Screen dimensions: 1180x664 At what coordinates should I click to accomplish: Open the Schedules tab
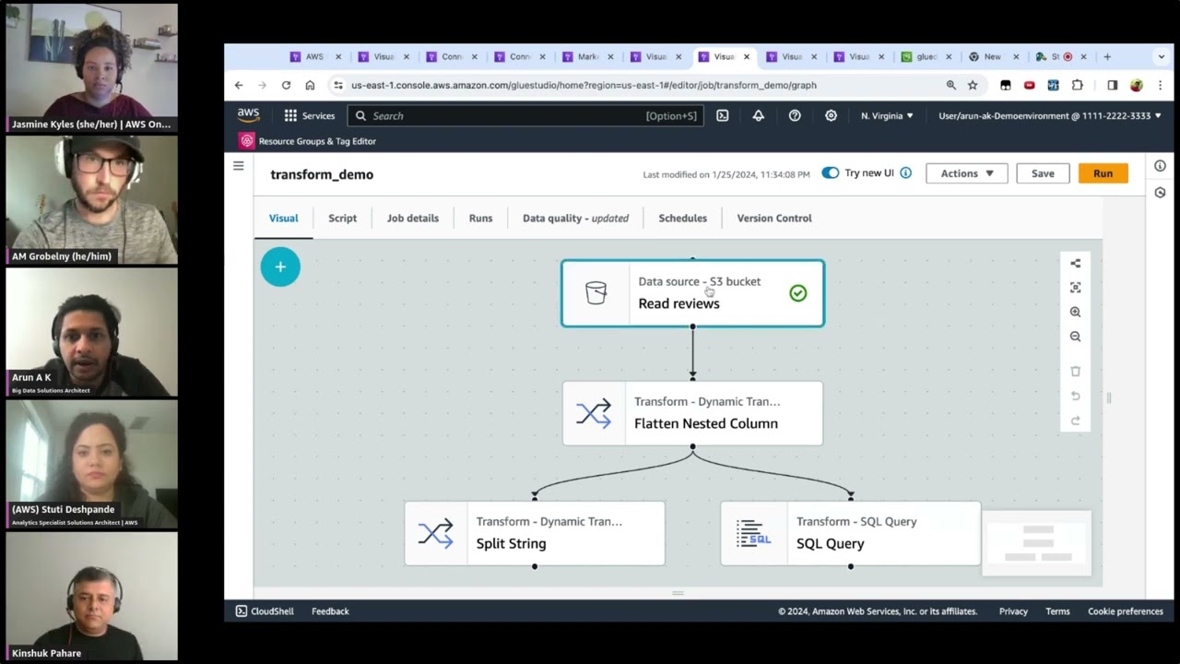coord(682,219)
